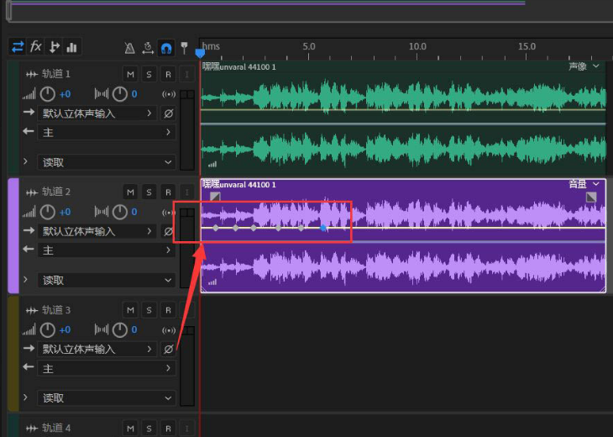
Task: Open the Sends view icon
Action: click(x=54, y=47)
